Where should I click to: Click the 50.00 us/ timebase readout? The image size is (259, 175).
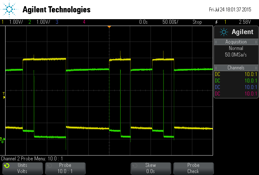[170, 22]
